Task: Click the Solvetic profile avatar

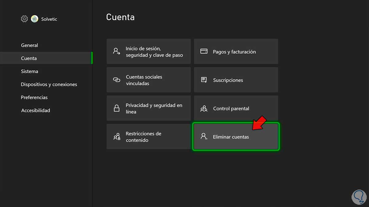Action: (x=34, y=19)
